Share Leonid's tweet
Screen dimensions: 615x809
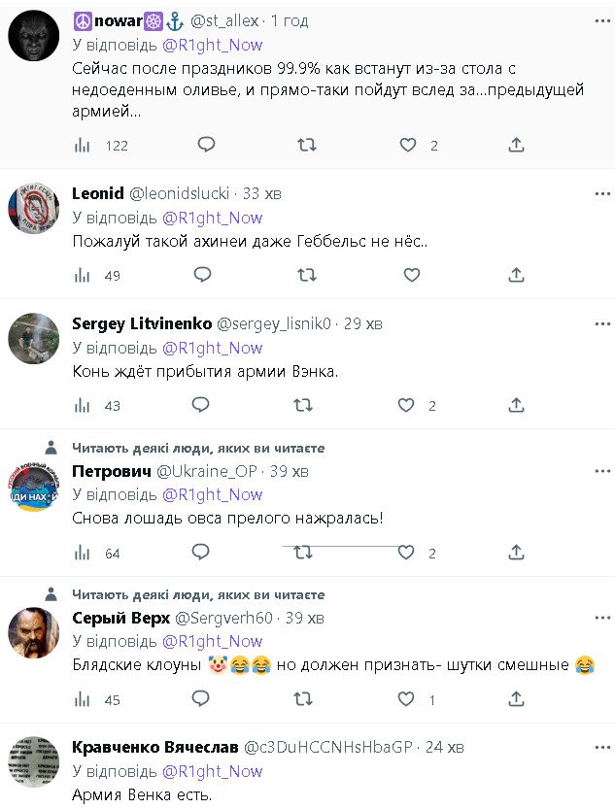(x=516, y=275)
